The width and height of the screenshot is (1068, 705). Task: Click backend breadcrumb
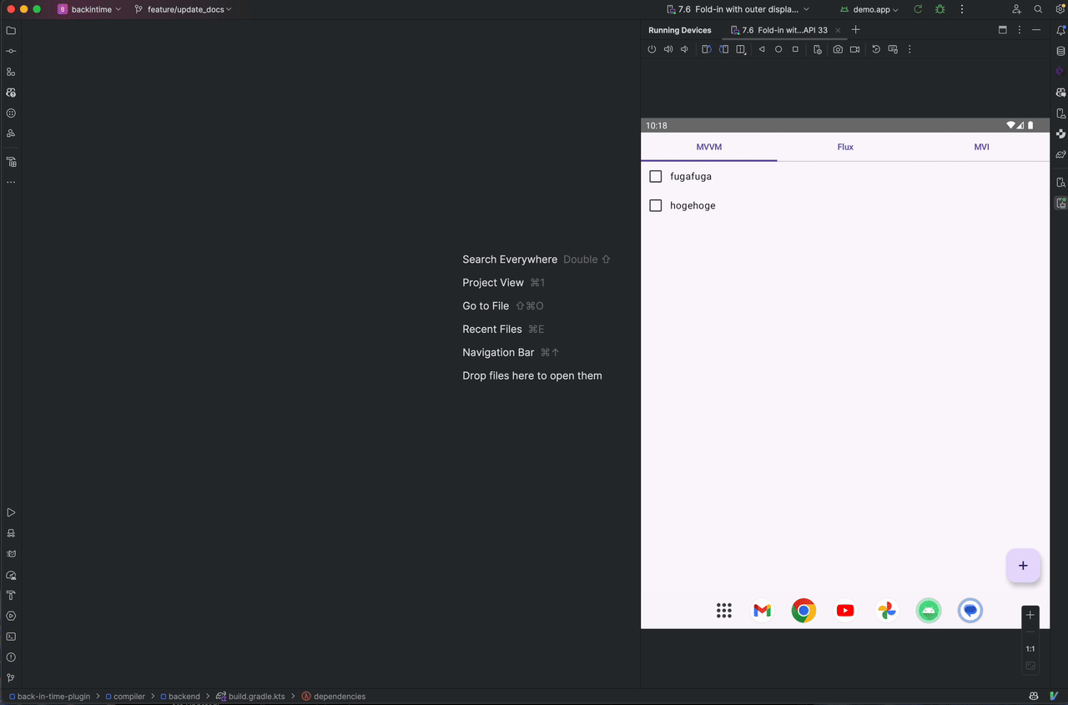pyautogui.click(x=179, y=696)
